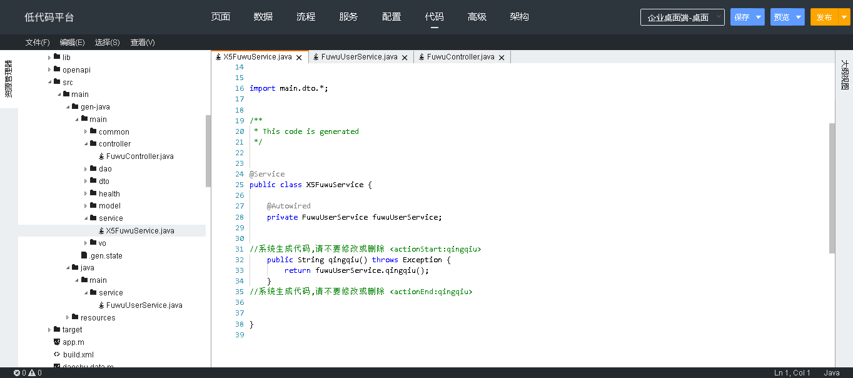Open the 大纲视图 outline side panel
853x378 pixels.
pos(844,75)
